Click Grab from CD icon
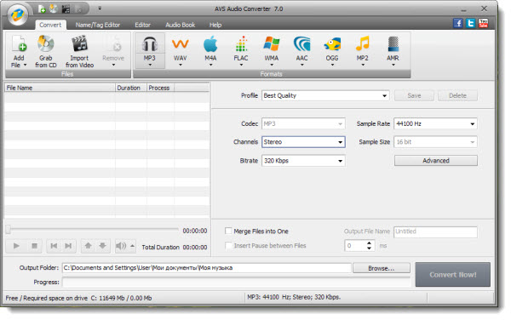The width and height of the screenshot is (511, 320). (x=46, y=44)
